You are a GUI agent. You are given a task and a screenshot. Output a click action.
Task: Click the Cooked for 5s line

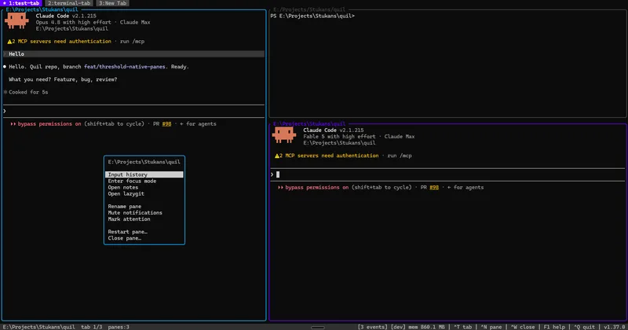(x=26, y=92)
